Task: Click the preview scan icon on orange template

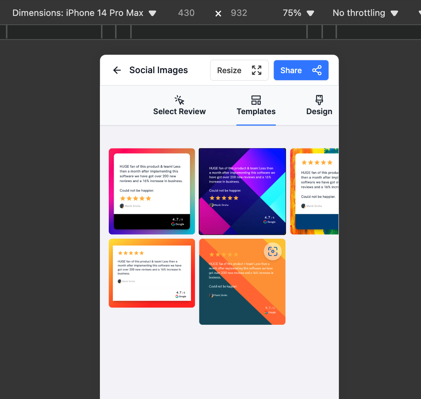Action: 273,252
